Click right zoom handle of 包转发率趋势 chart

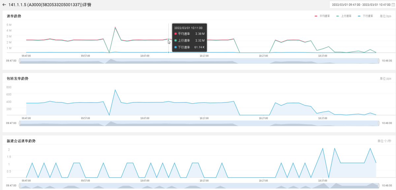(379, 123)
